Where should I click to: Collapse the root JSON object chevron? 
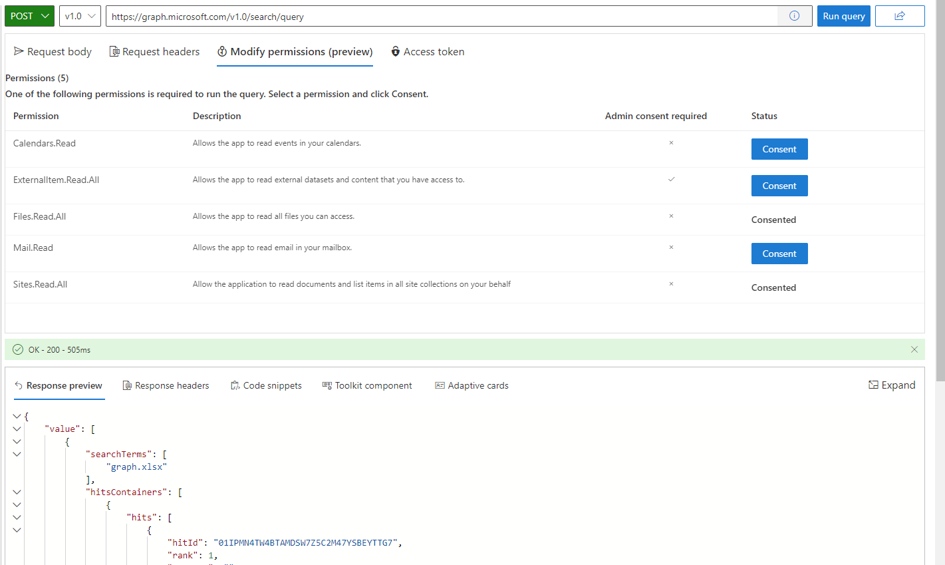coord(17,415)
